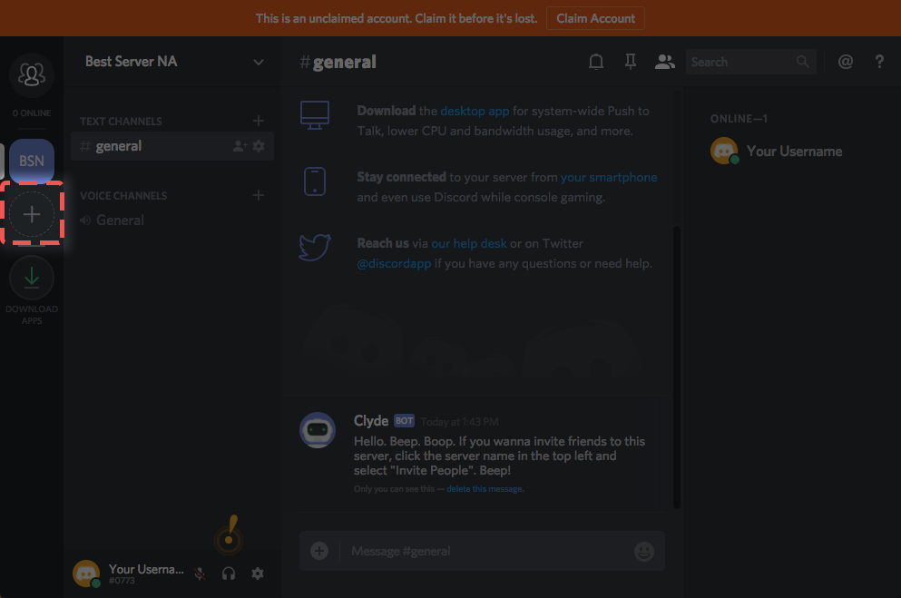This screenshot has height=598, width=901.
Task: Create a new text channel
Action: pos(259,121)
